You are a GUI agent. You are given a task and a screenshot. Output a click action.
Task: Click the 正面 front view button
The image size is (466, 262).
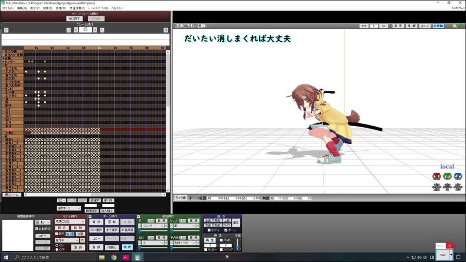point(208,221)
